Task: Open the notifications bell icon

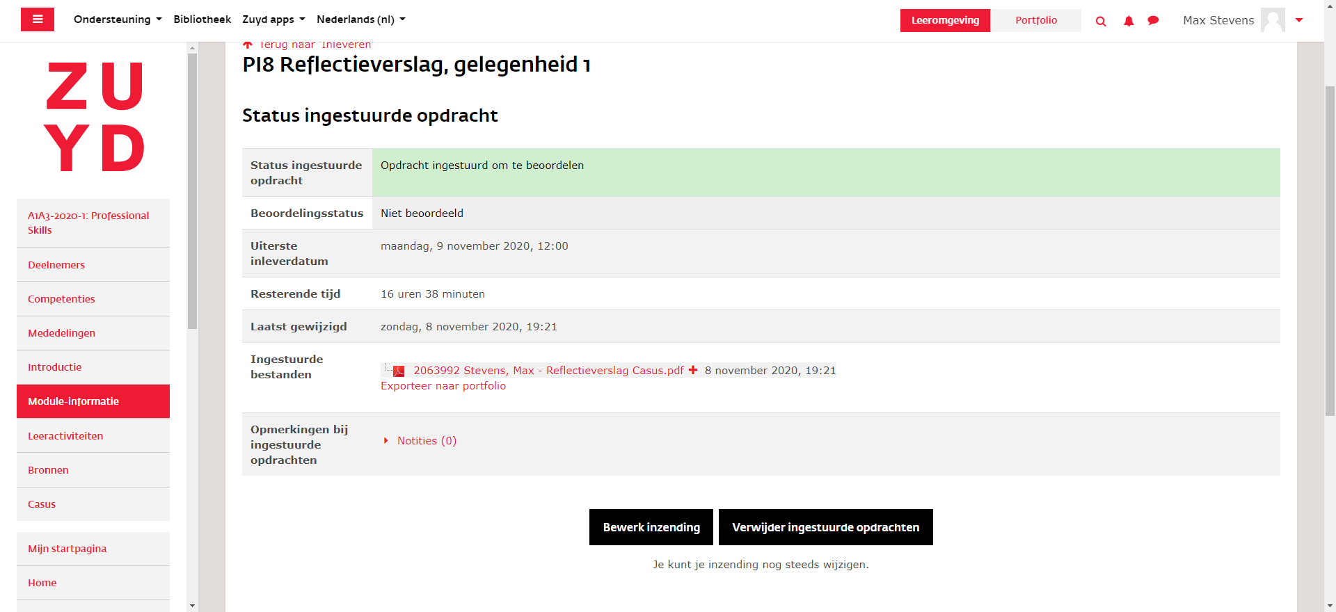Action: (x=1129, y=21)
